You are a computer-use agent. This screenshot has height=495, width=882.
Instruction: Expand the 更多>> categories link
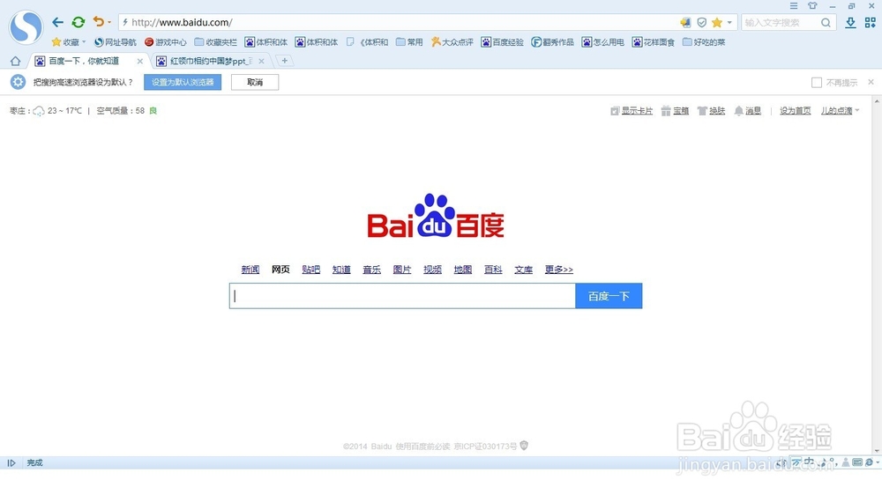(x=558, y=270)
